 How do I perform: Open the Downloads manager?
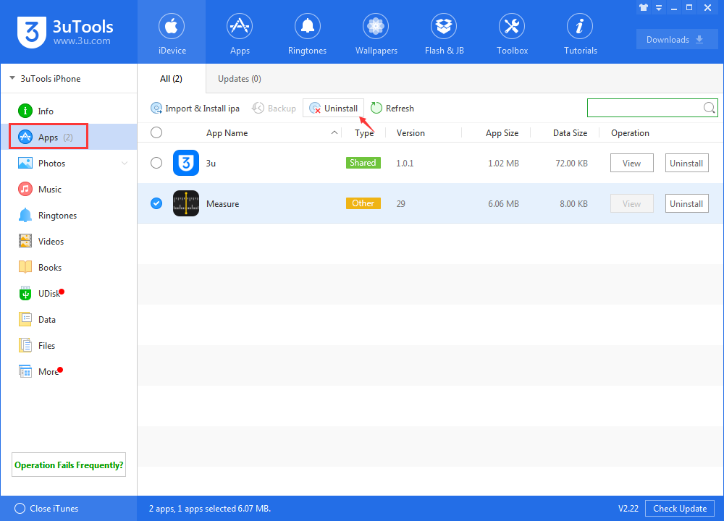coord(676,40)
